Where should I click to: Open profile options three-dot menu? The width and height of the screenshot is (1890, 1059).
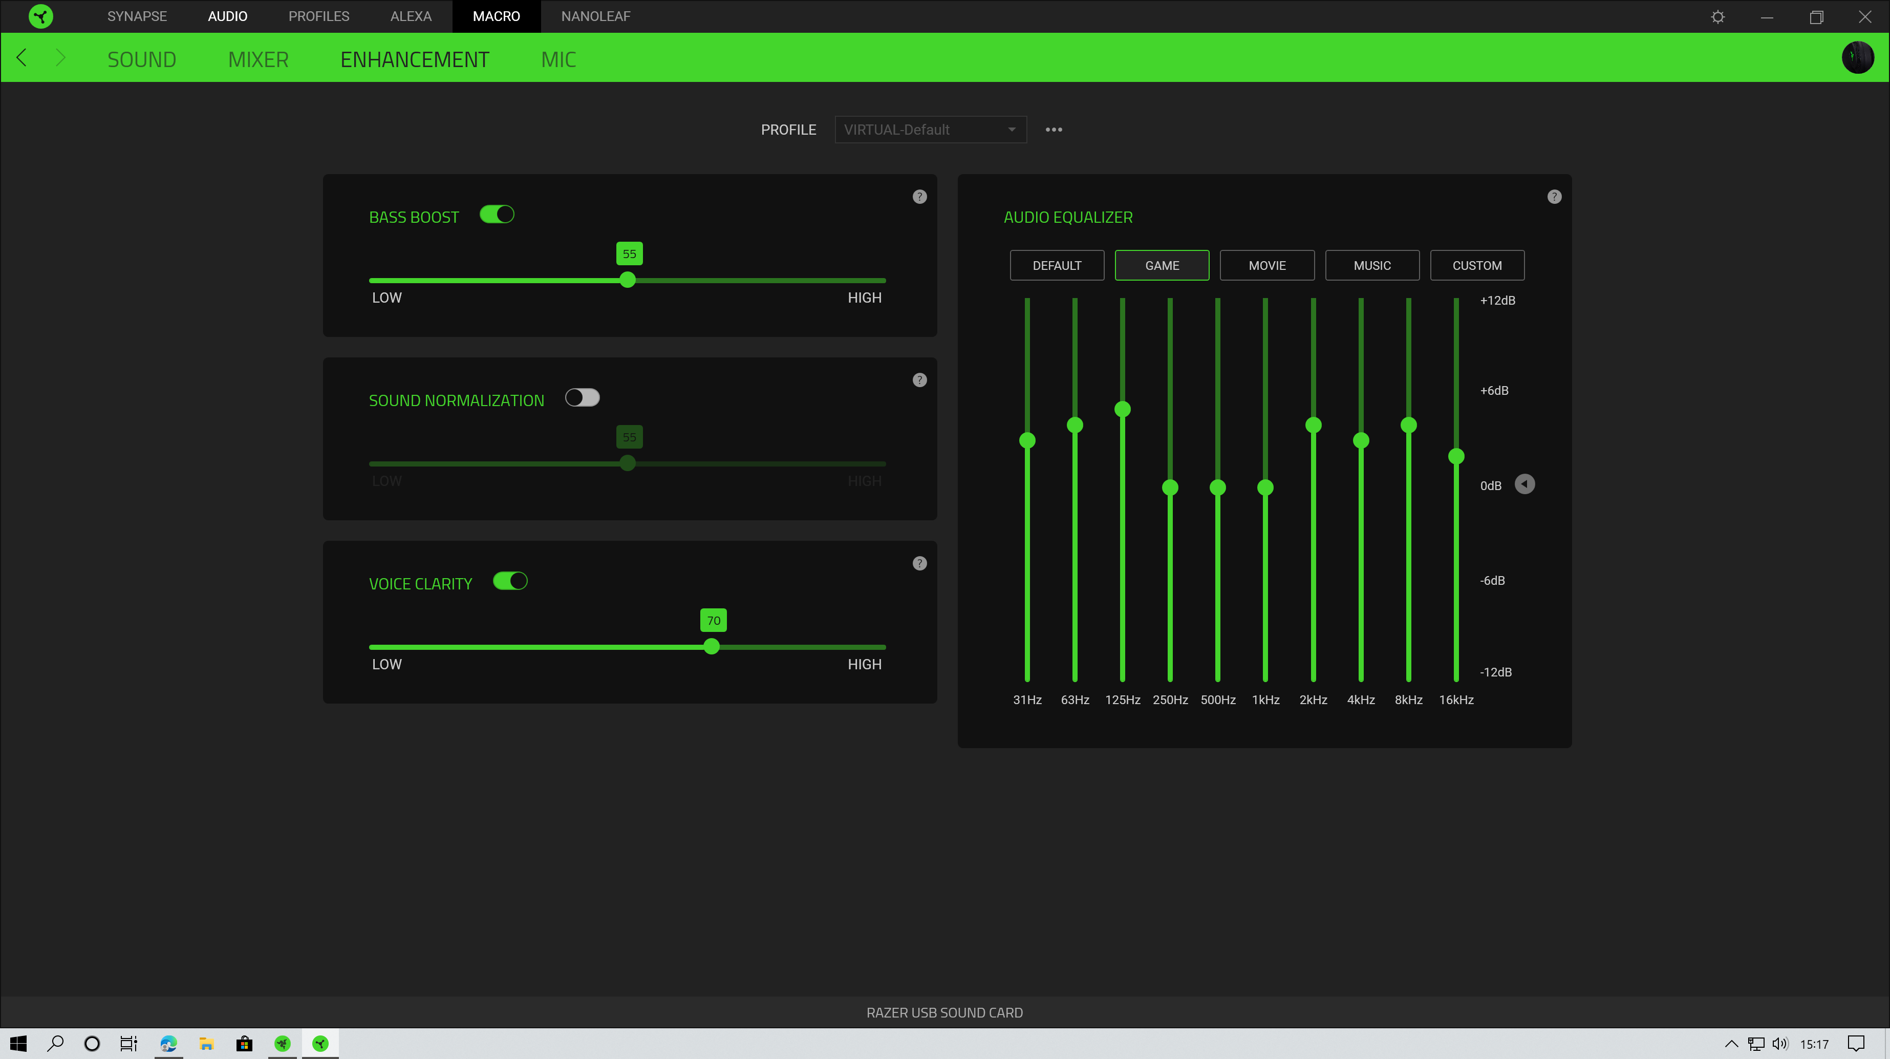(1054, 130)
